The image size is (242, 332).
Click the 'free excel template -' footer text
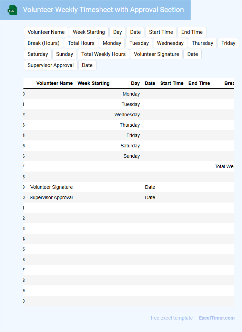pos(173,318)
